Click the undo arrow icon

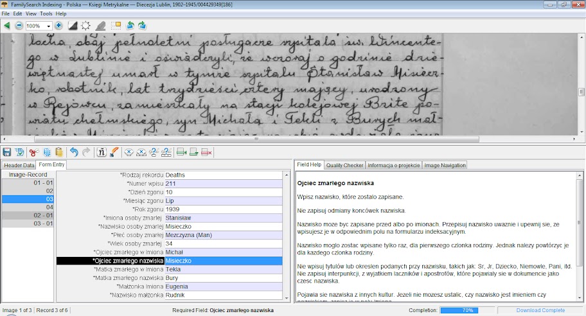click(73, 152)
